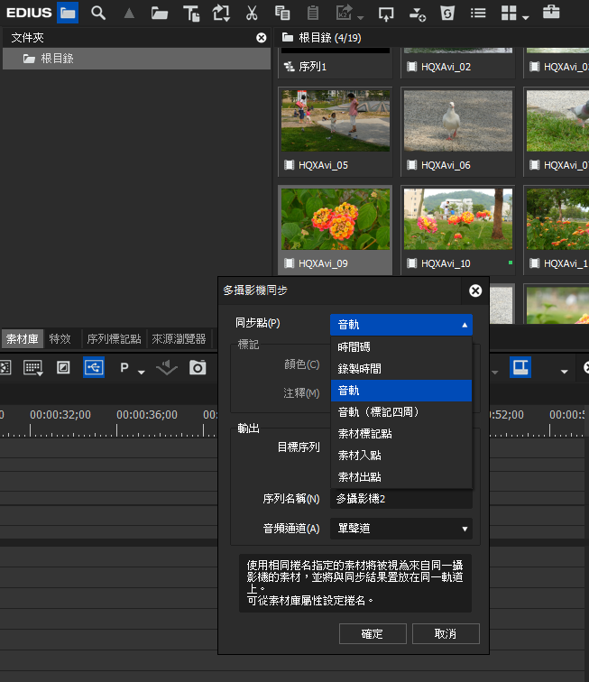Screen dimensions: 589x682
Task: Toggle folder view icon next to EDIUS logo
Action: [x=68, y=13]
